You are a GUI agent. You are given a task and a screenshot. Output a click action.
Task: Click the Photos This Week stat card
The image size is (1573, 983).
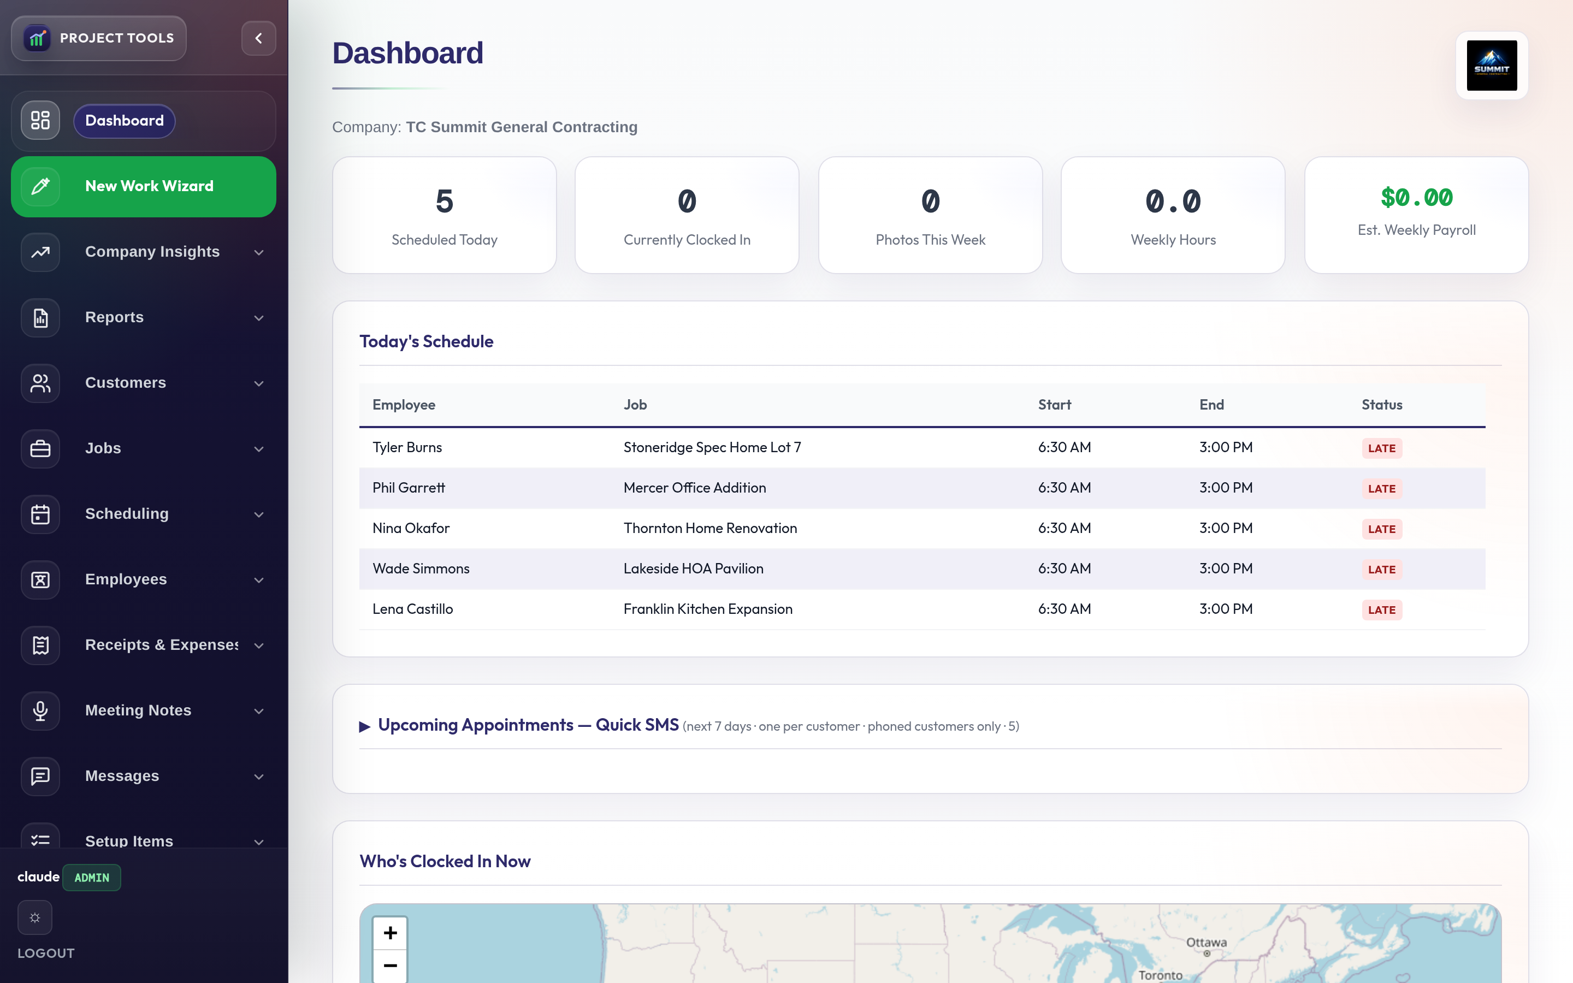(930, 215)
